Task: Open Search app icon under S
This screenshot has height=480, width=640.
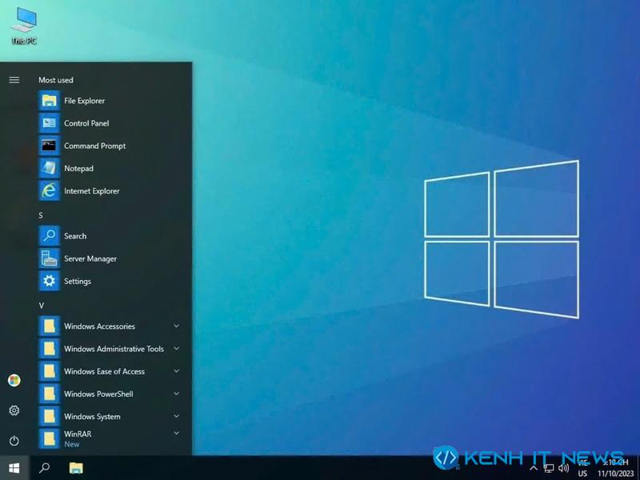Action: 50,236
